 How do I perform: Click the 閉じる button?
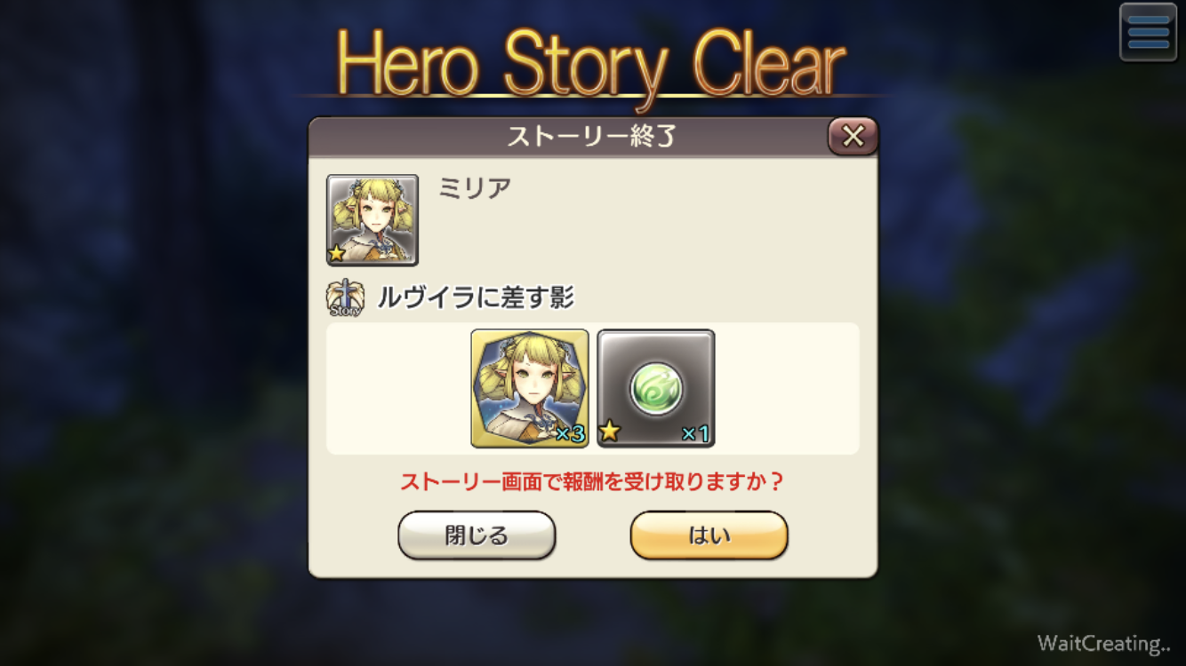(x=477, y=535)
